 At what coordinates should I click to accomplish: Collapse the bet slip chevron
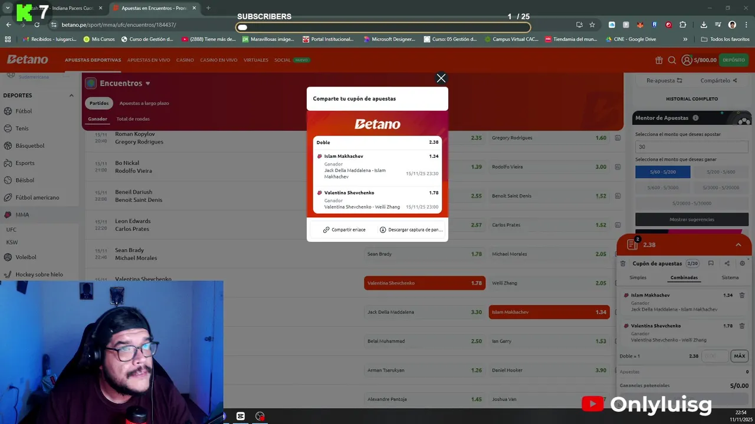pos(738,245)
